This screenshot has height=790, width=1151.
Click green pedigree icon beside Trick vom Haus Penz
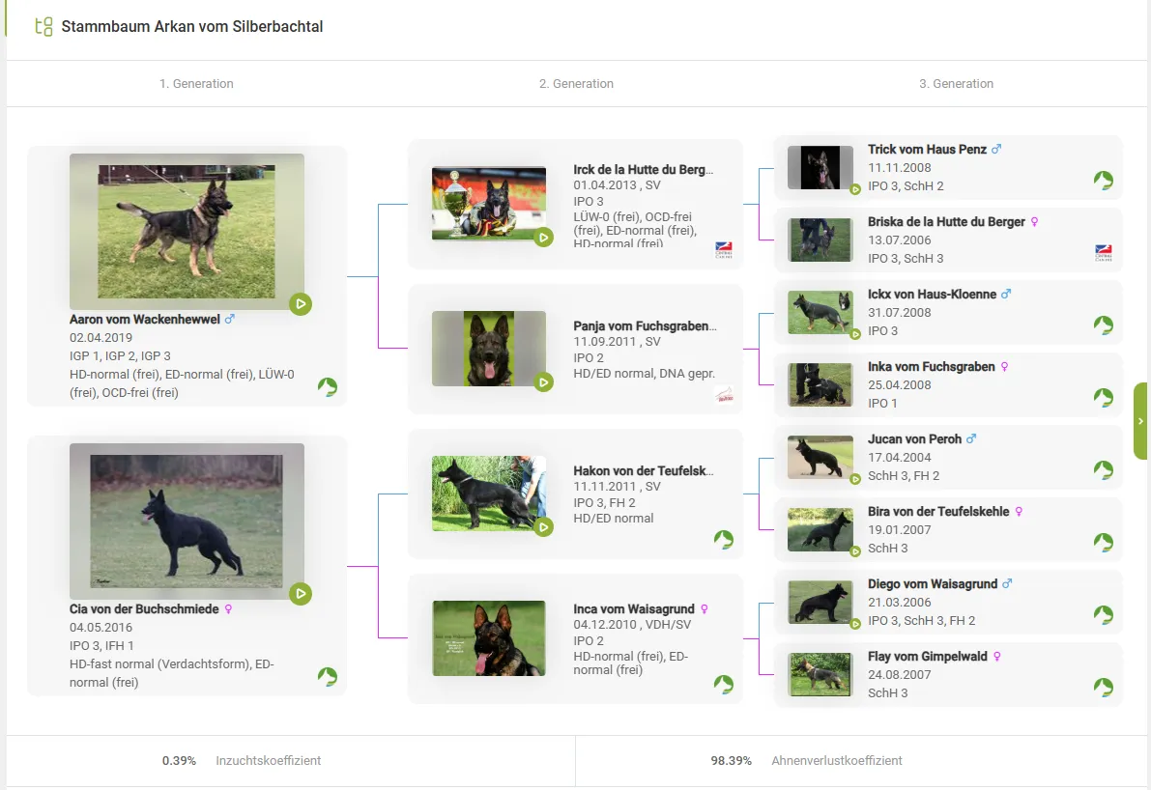point(1103,181)
